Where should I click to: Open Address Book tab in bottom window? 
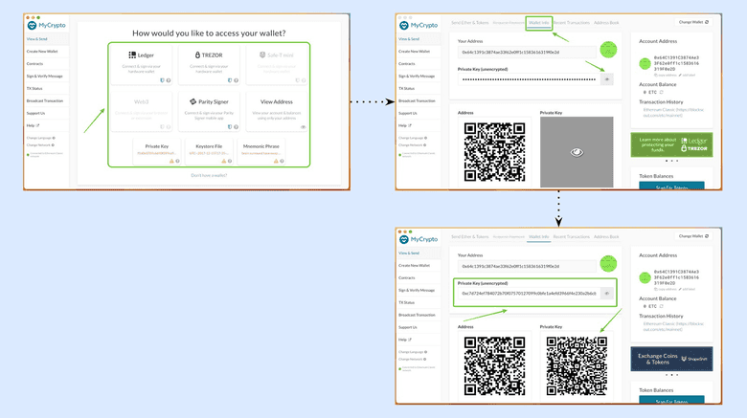click(x=606, y=236)
